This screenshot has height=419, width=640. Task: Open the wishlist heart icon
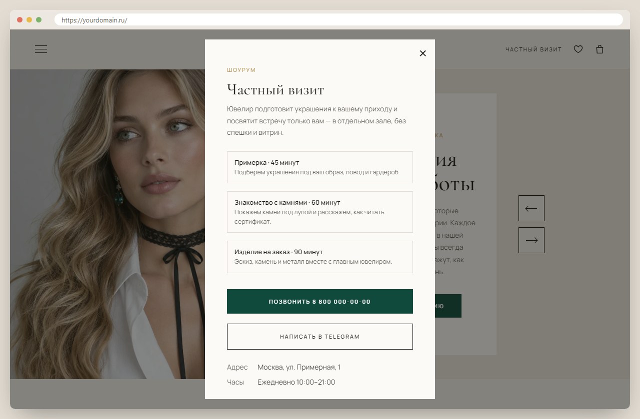[578, 49]
